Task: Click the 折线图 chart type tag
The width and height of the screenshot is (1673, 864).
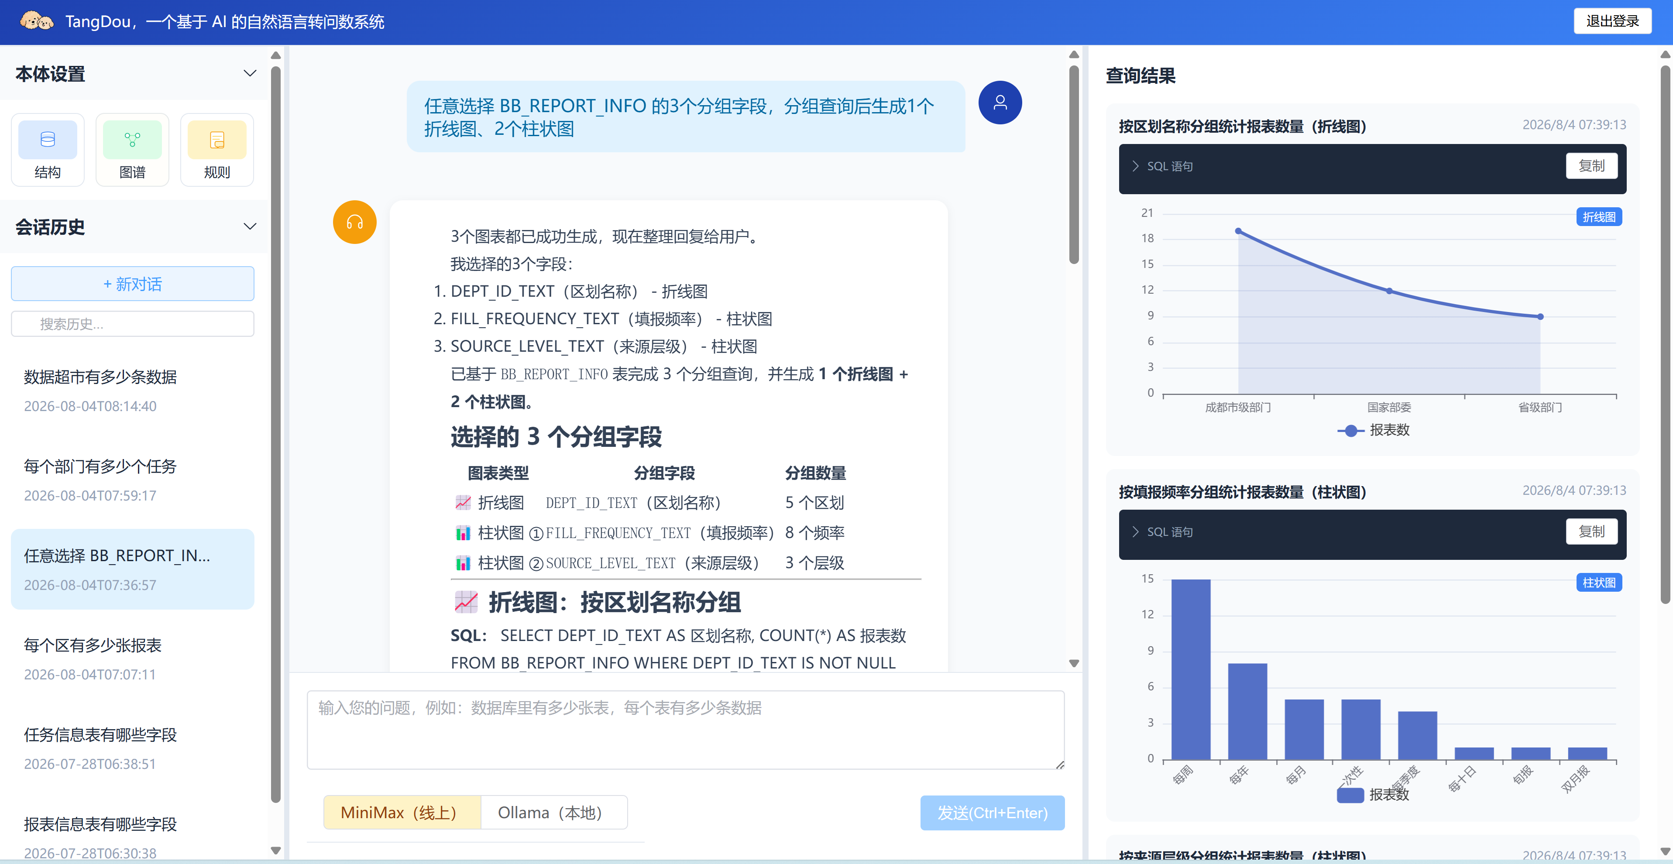Action: (1598, 217)
